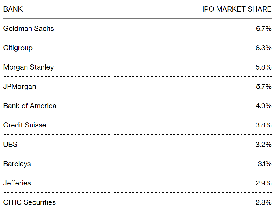276x212 pixels.
Task: Select the Goldman Sachs bank name
Action: 29,29
